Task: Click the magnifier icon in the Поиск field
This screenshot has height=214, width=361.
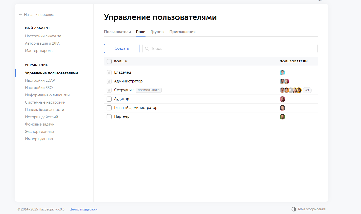Action: pyautogui.click(x=147, y=49)
